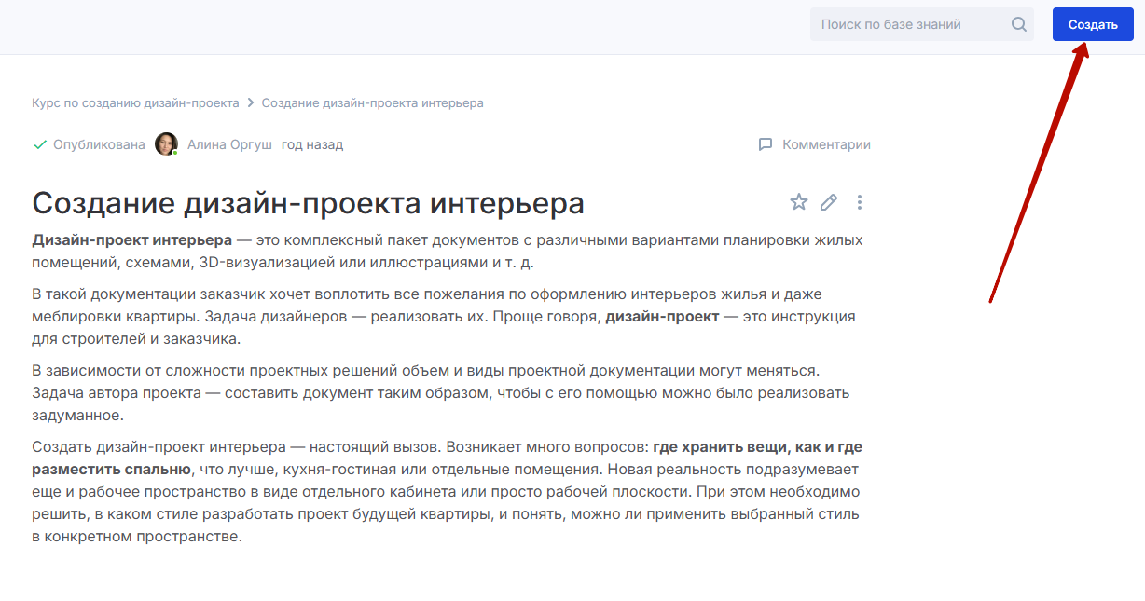1145x601 pixels.
Task: Open the three-dot article options menu
Action: (x=860, y=202)
